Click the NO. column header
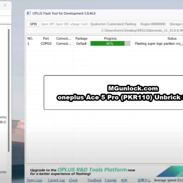 (x=30, y=38)
